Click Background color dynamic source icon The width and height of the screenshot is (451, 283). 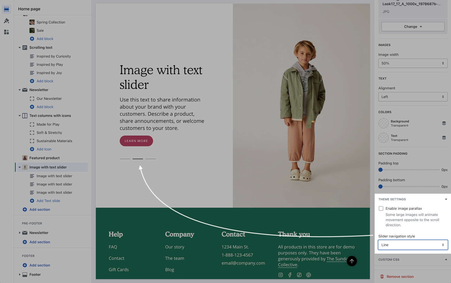[444, 123]
